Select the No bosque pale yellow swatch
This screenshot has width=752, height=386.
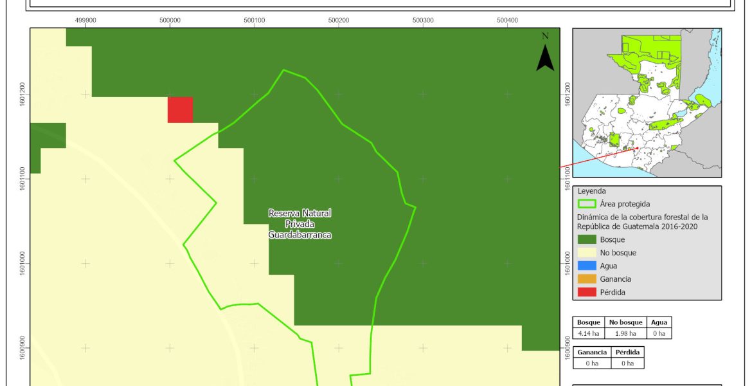[587, 253]
